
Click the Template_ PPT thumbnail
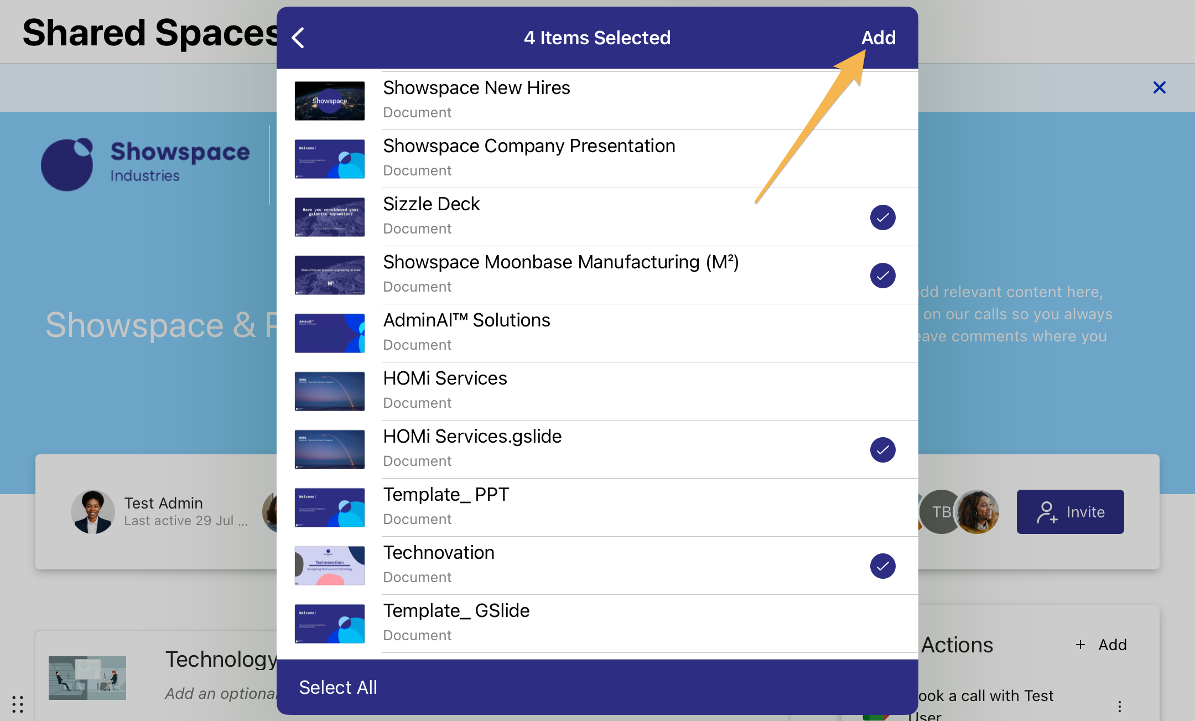point(330,507)
